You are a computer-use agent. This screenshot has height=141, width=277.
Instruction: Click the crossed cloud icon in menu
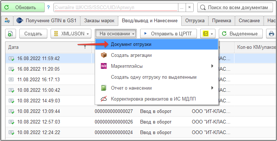(x=104, y=99)
